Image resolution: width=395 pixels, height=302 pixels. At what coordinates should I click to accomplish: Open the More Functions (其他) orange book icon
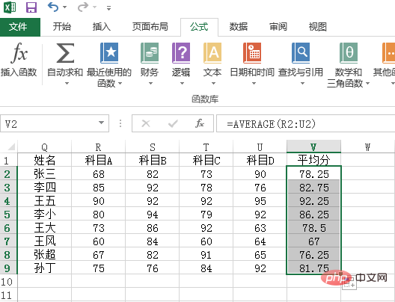tap(388, 53)
